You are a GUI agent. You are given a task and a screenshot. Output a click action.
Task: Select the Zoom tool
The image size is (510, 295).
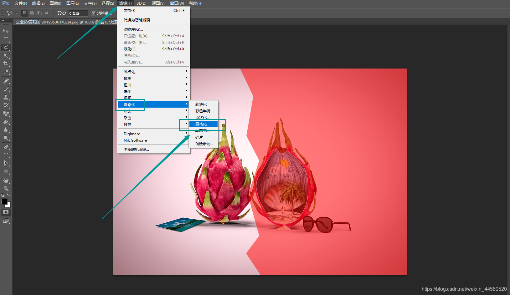pyautogui.click(x=6, y=189)
